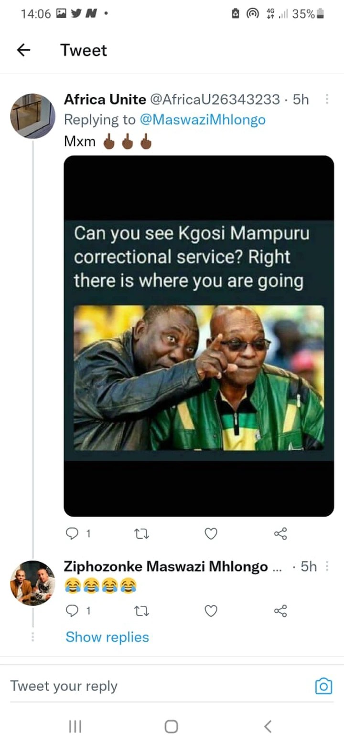Like Ziphozonke Maswazi Mhlongo's emoji reply
Viewport: 344px width, 747px height.
(x=211, y=611)
